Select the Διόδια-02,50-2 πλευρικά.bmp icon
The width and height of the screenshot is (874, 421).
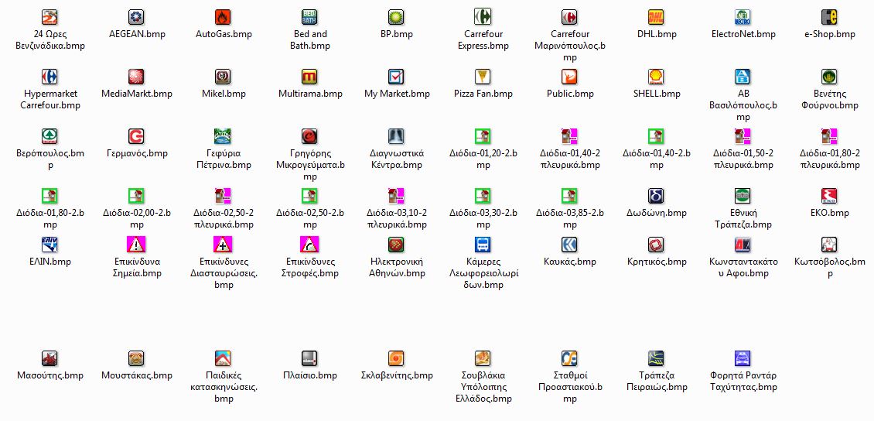[223, 197]
